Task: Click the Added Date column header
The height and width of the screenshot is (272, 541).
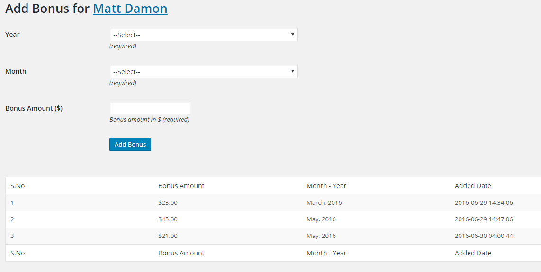Action: coord(473,186)
